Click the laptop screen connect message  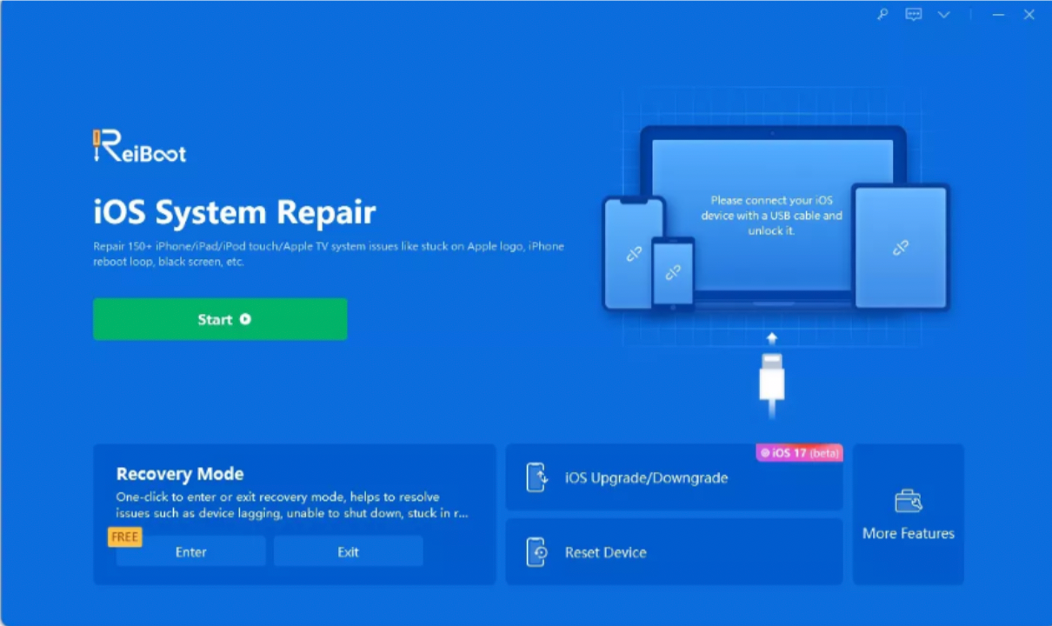(771, 216)
